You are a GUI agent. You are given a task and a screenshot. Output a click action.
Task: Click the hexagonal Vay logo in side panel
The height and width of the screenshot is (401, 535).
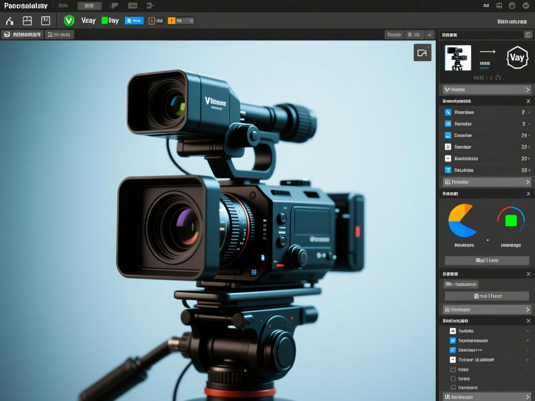click(x=517, y=58)
